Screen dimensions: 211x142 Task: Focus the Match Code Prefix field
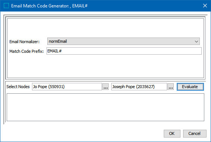[x=124, y=51]
